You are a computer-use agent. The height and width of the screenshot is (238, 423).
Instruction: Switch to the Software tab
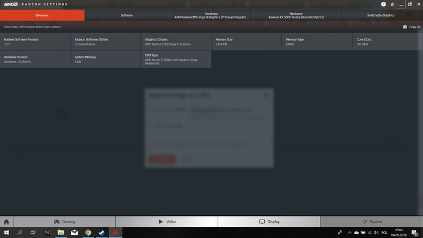coord(127,15)
